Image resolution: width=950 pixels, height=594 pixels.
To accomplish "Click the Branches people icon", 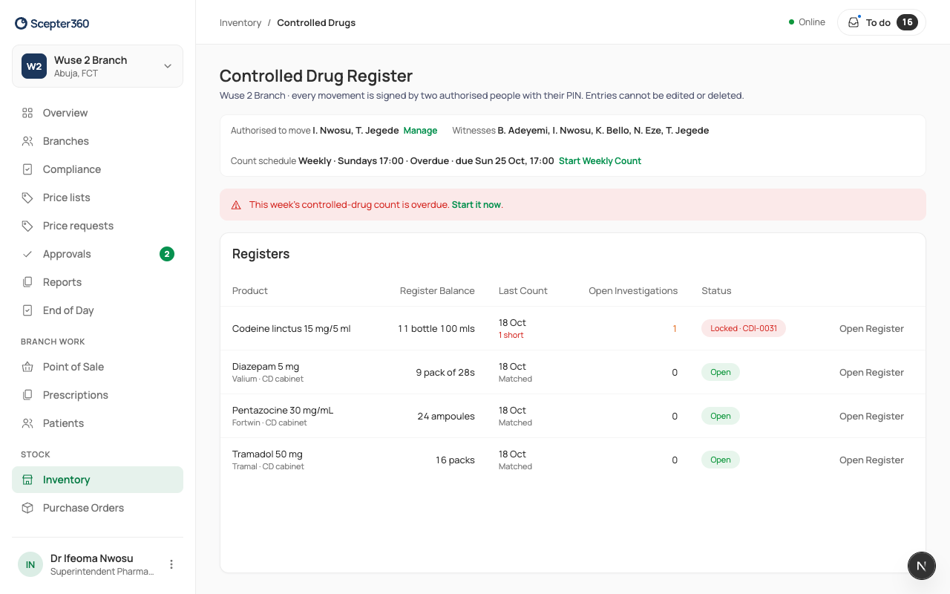I will 27,141.
